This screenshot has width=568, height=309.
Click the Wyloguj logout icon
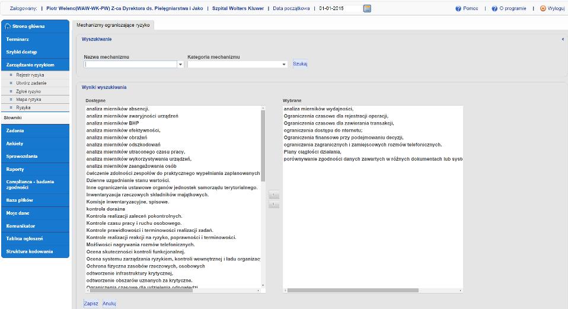point(543,8)
